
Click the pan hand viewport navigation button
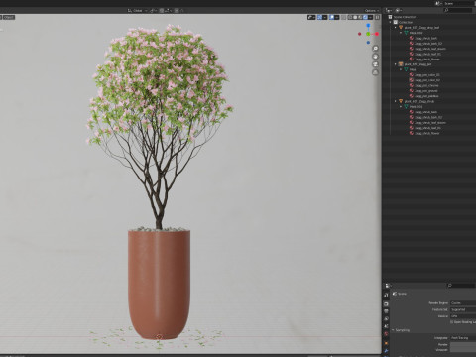(x=375, y=57)
